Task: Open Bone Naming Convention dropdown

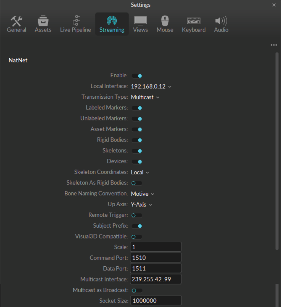Action: [x=143, y=194]
